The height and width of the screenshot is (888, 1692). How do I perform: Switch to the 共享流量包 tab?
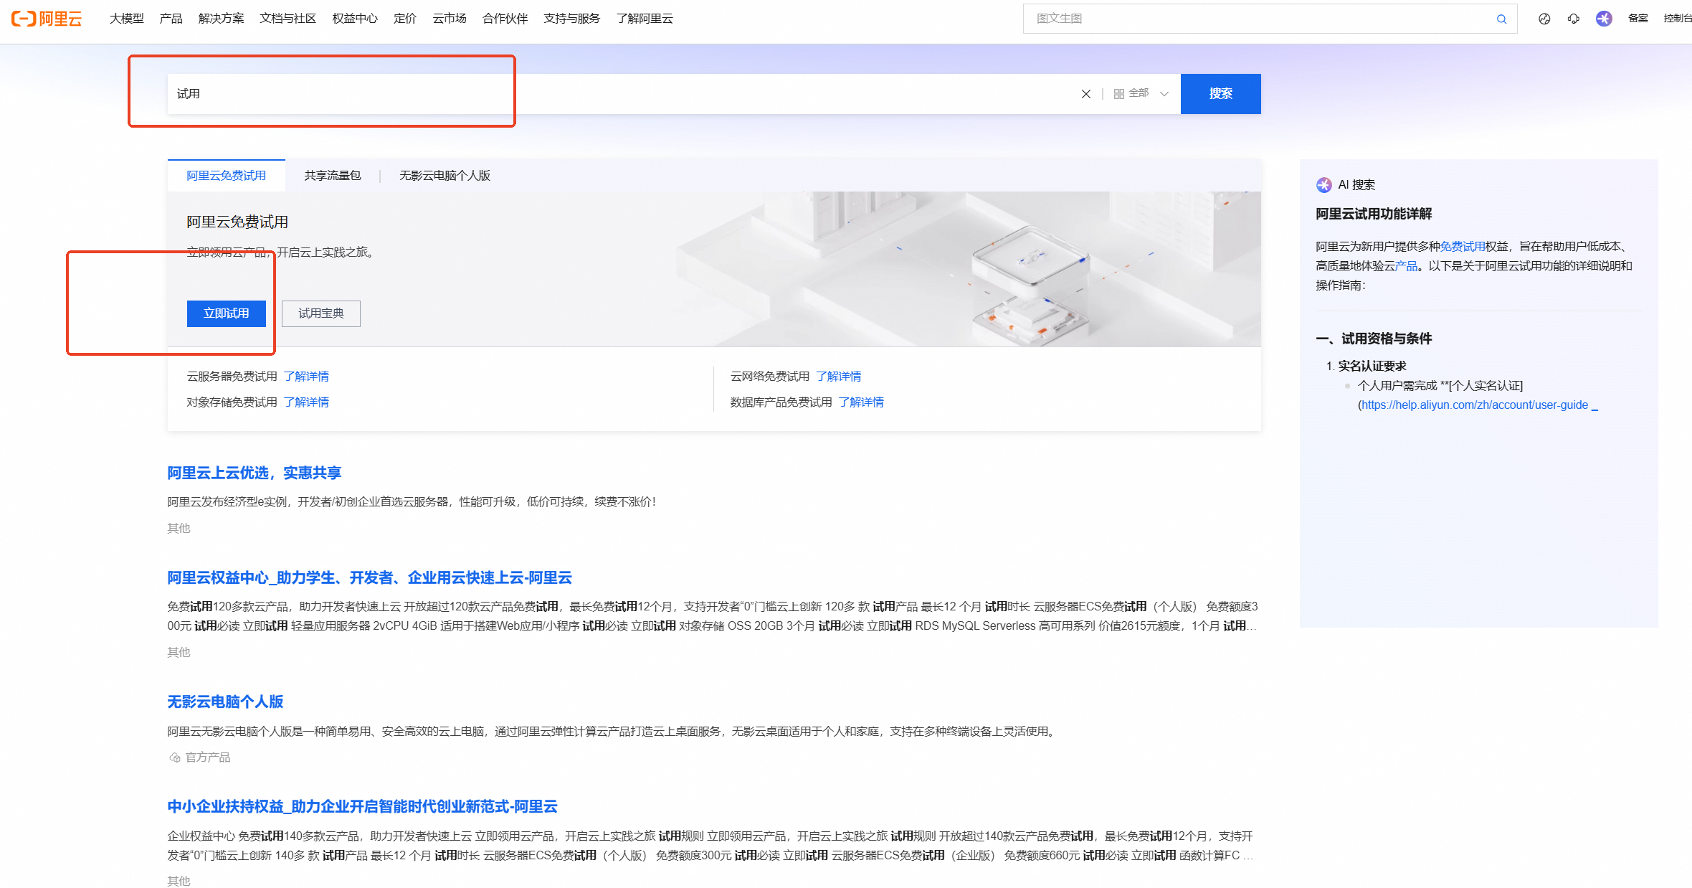click(x=333, y=176)
